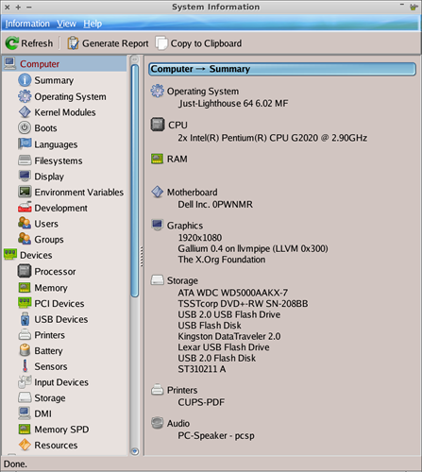Open Sensors thermometer icon
The height and width of the screenshot is (472, 422).
pyautogui.click(x=25, y=366)
